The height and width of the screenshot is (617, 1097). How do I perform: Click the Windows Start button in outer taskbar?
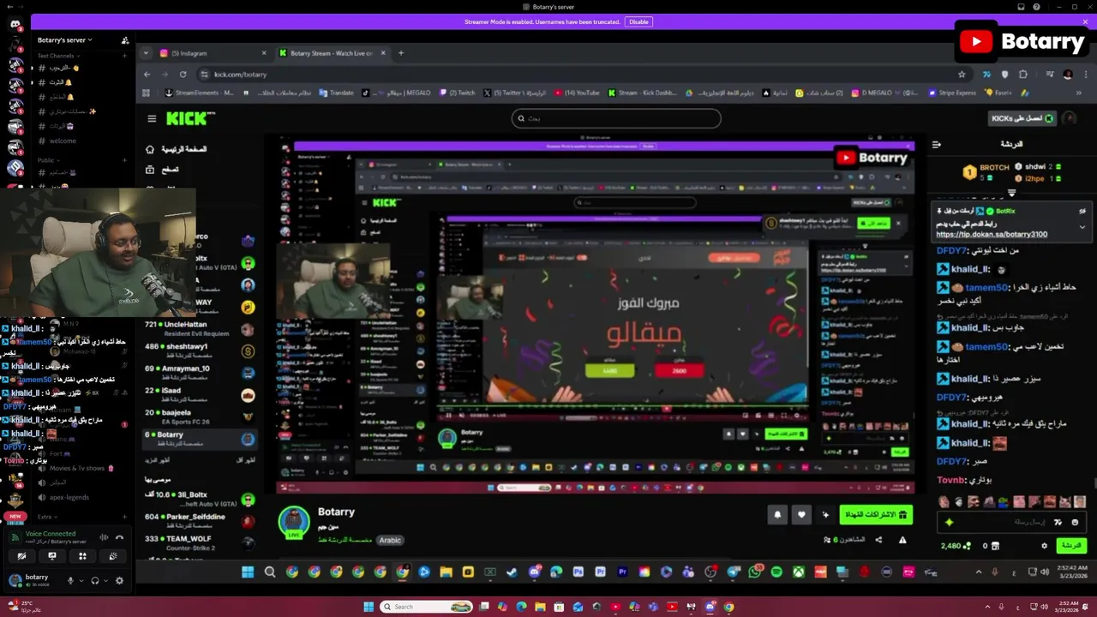369,607
